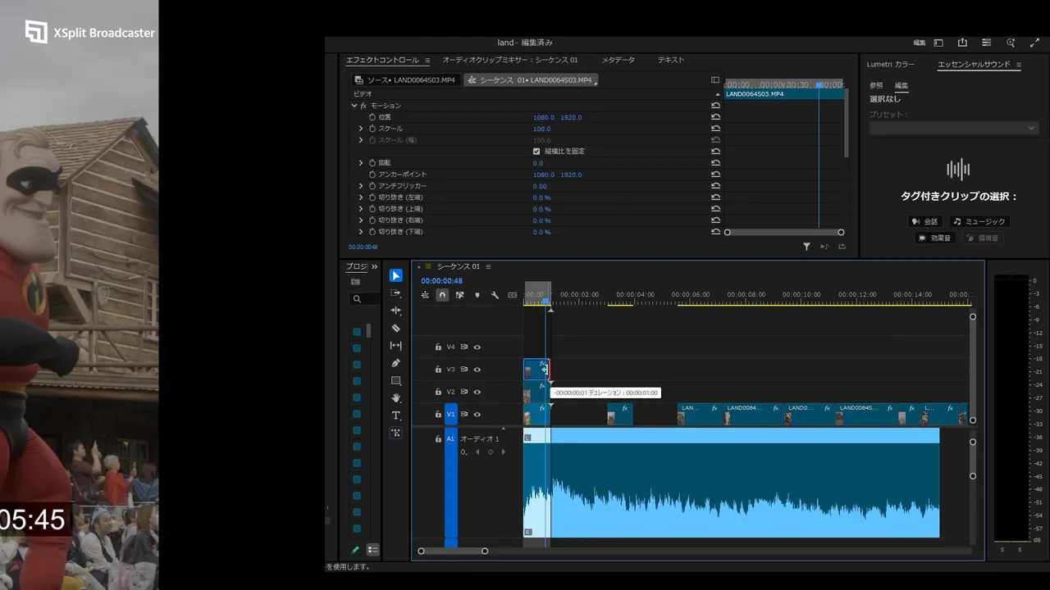Toggle the 縦横比を固定 checkbox
Screen dimensions: 1050x590
pos(536,152)
